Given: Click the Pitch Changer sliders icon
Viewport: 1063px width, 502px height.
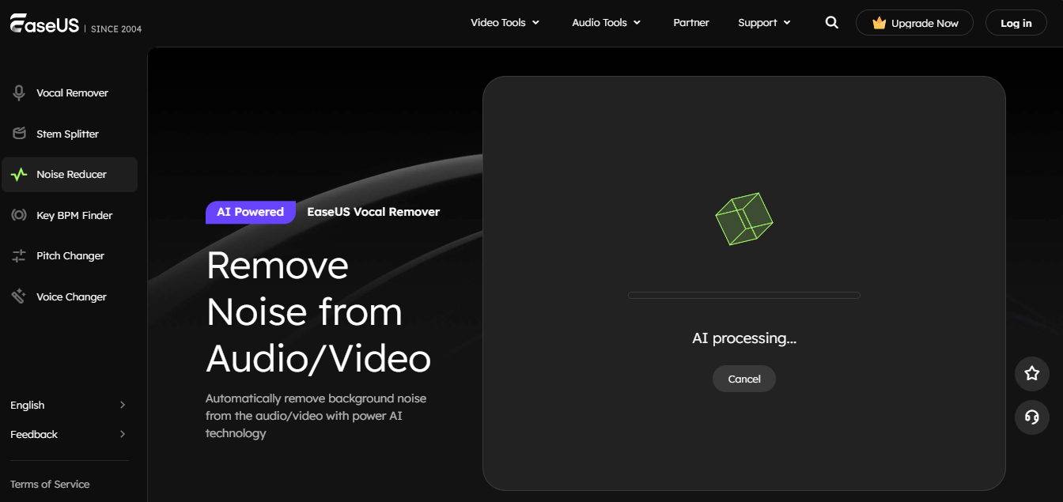Looking at the screenshot, I should (x=19, y=256).
